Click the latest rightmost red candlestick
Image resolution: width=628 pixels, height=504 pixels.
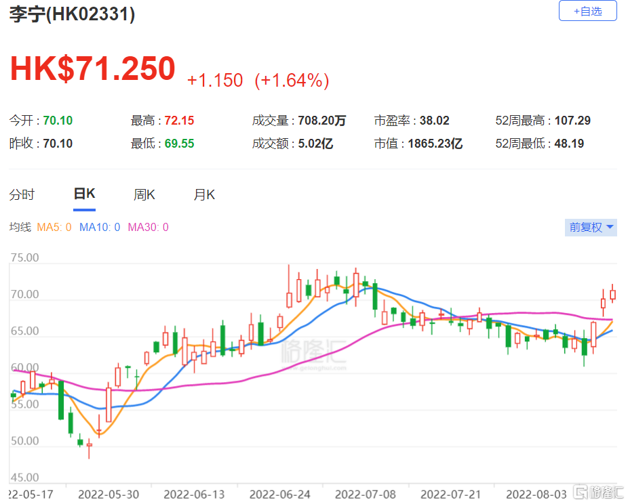(x=612, y=294)
